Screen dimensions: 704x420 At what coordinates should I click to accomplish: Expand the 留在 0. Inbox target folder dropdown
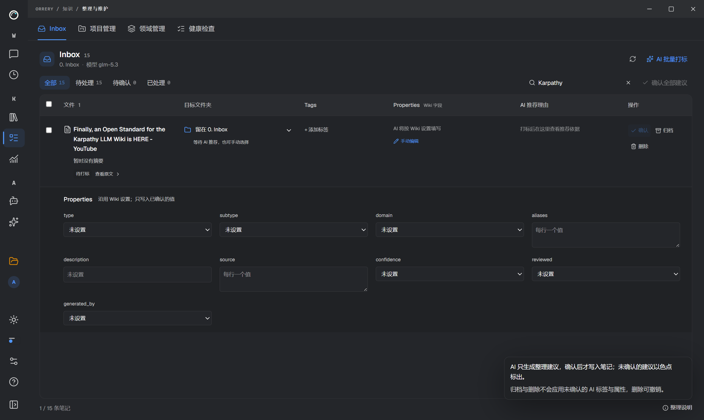click(238, 130)
